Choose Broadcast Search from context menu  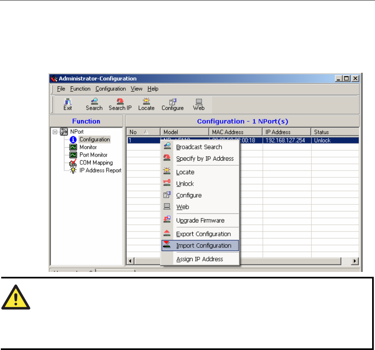200,147
